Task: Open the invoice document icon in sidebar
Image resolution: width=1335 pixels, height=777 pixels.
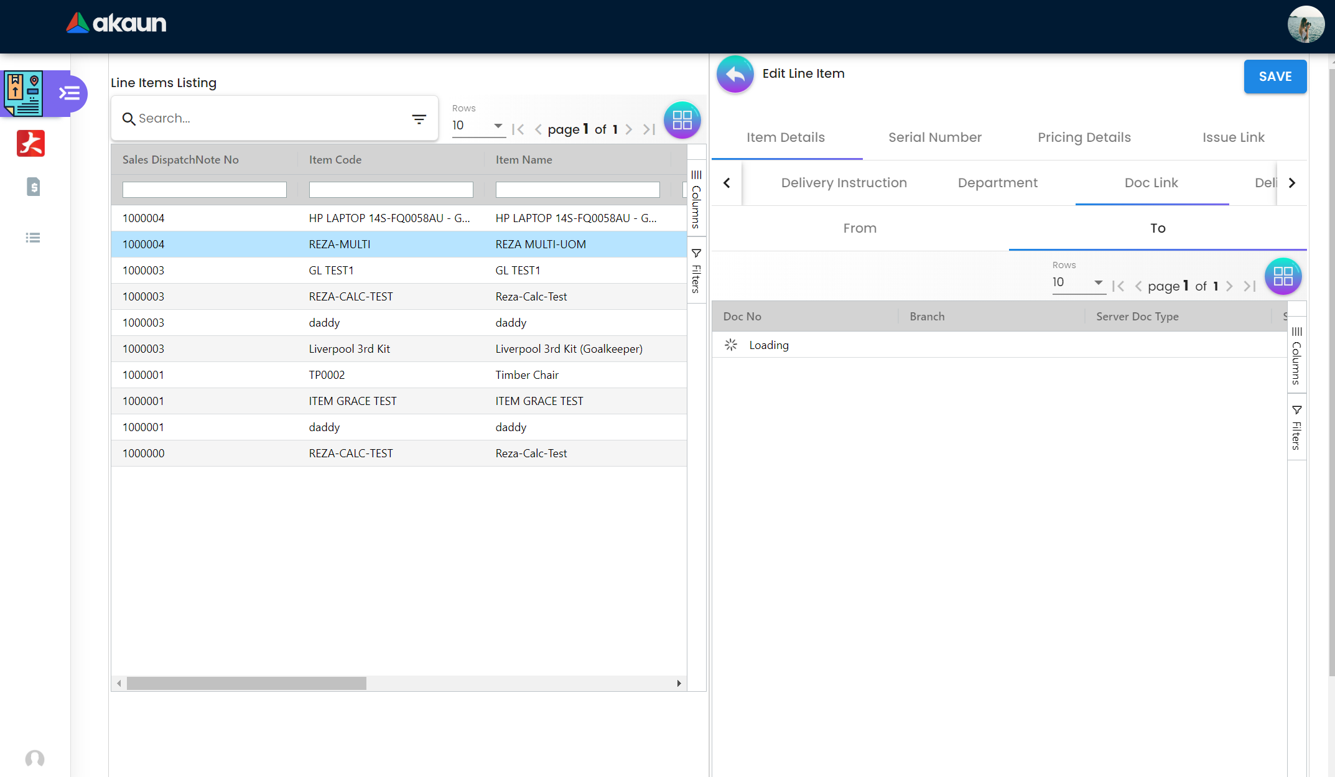Action: tap(33, 187)
